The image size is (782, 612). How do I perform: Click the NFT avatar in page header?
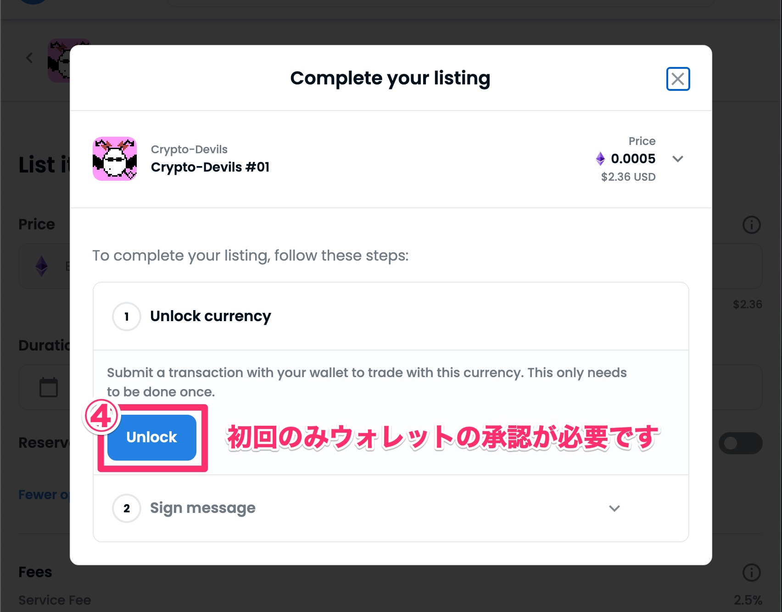pos(60,61)
